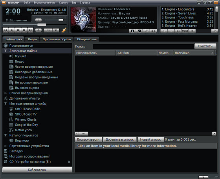The width and height of the screenshot is (220, 179).
Task: Expand the Списки воспроизведения node
Action: coord(5,93)
